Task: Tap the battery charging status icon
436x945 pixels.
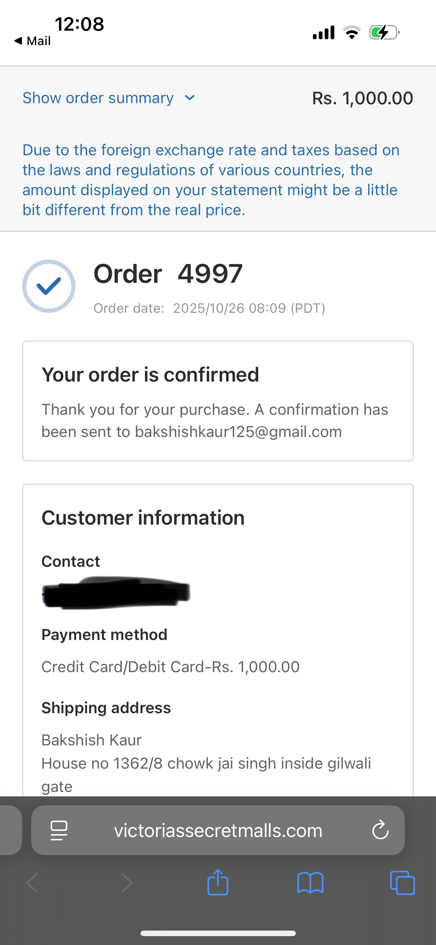Action: 384,33
